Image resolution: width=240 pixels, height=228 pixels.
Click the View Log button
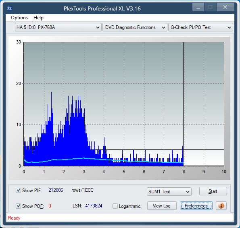[162, 206]
